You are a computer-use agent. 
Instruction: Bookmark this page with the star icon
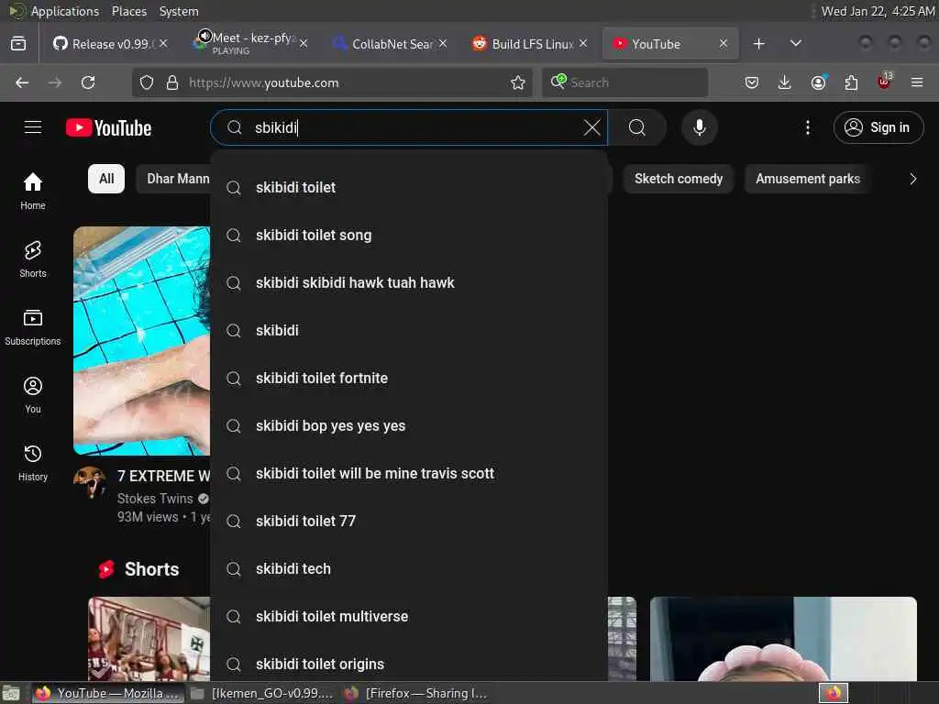518,82
